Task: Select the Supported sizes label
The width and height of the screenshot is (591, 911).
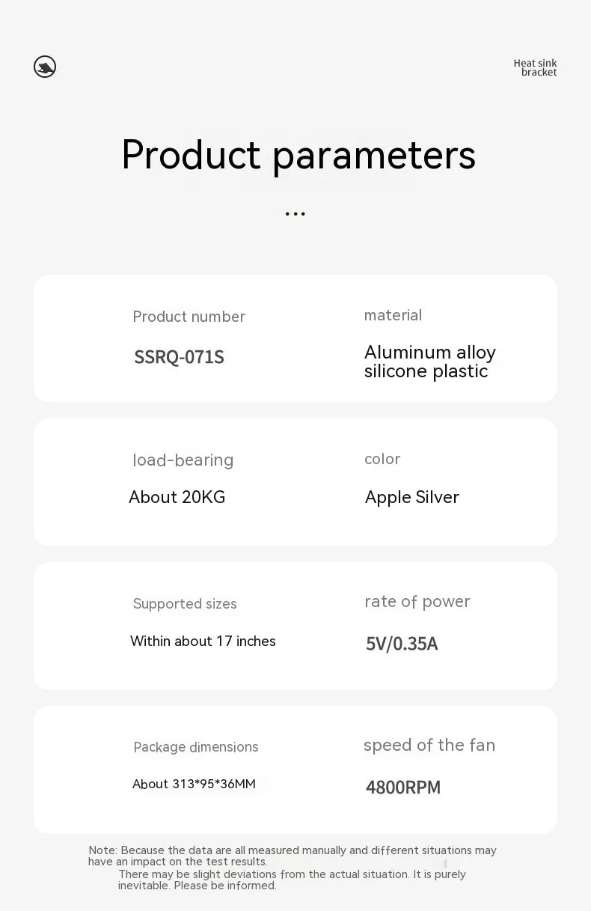Action: pyautogui.click(x=185, y=604)
